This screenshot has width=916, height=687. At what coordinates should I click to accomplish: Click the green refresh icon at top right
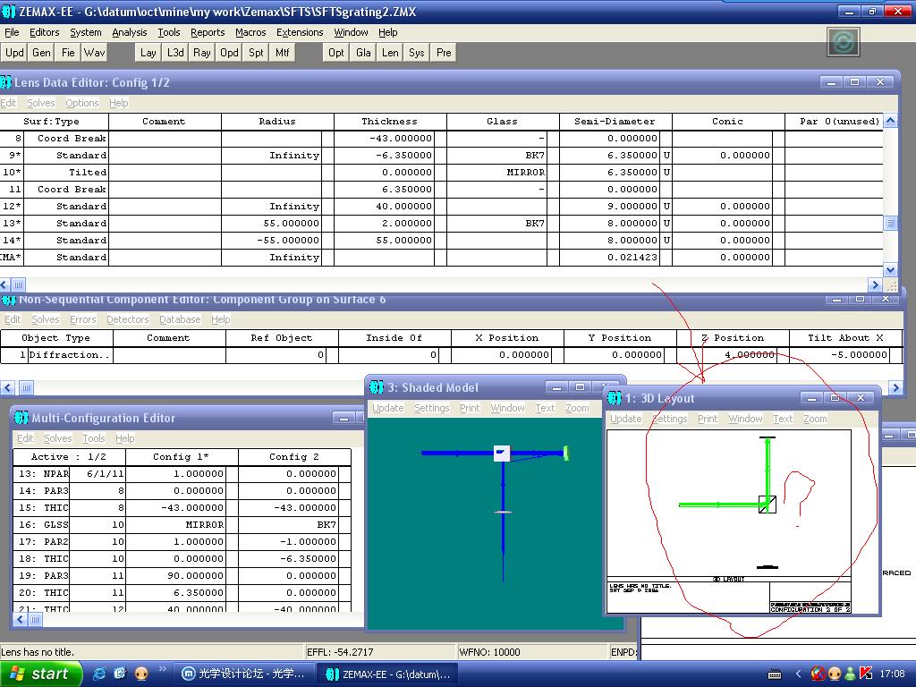pos(843,42)
